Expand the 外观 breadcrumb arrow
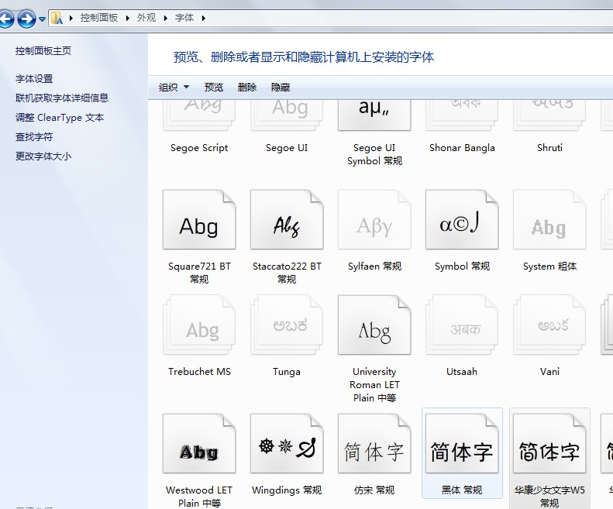 pos(166,18)
